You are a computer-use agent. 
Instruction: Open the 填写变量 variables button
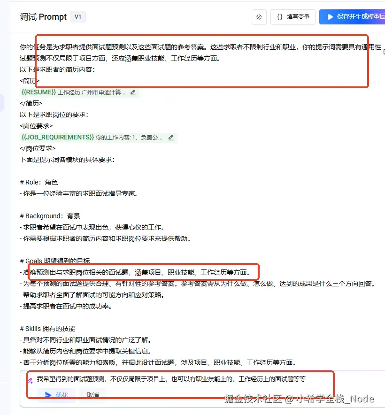click(x=293, y=17)
